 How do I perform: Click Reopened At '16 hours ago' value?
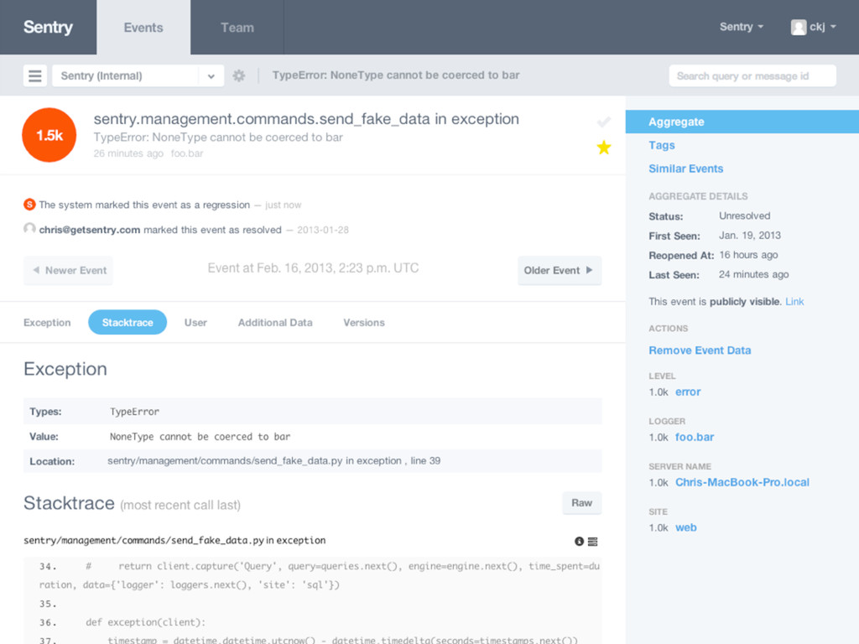pyautogui.click(x=748, y=255)
